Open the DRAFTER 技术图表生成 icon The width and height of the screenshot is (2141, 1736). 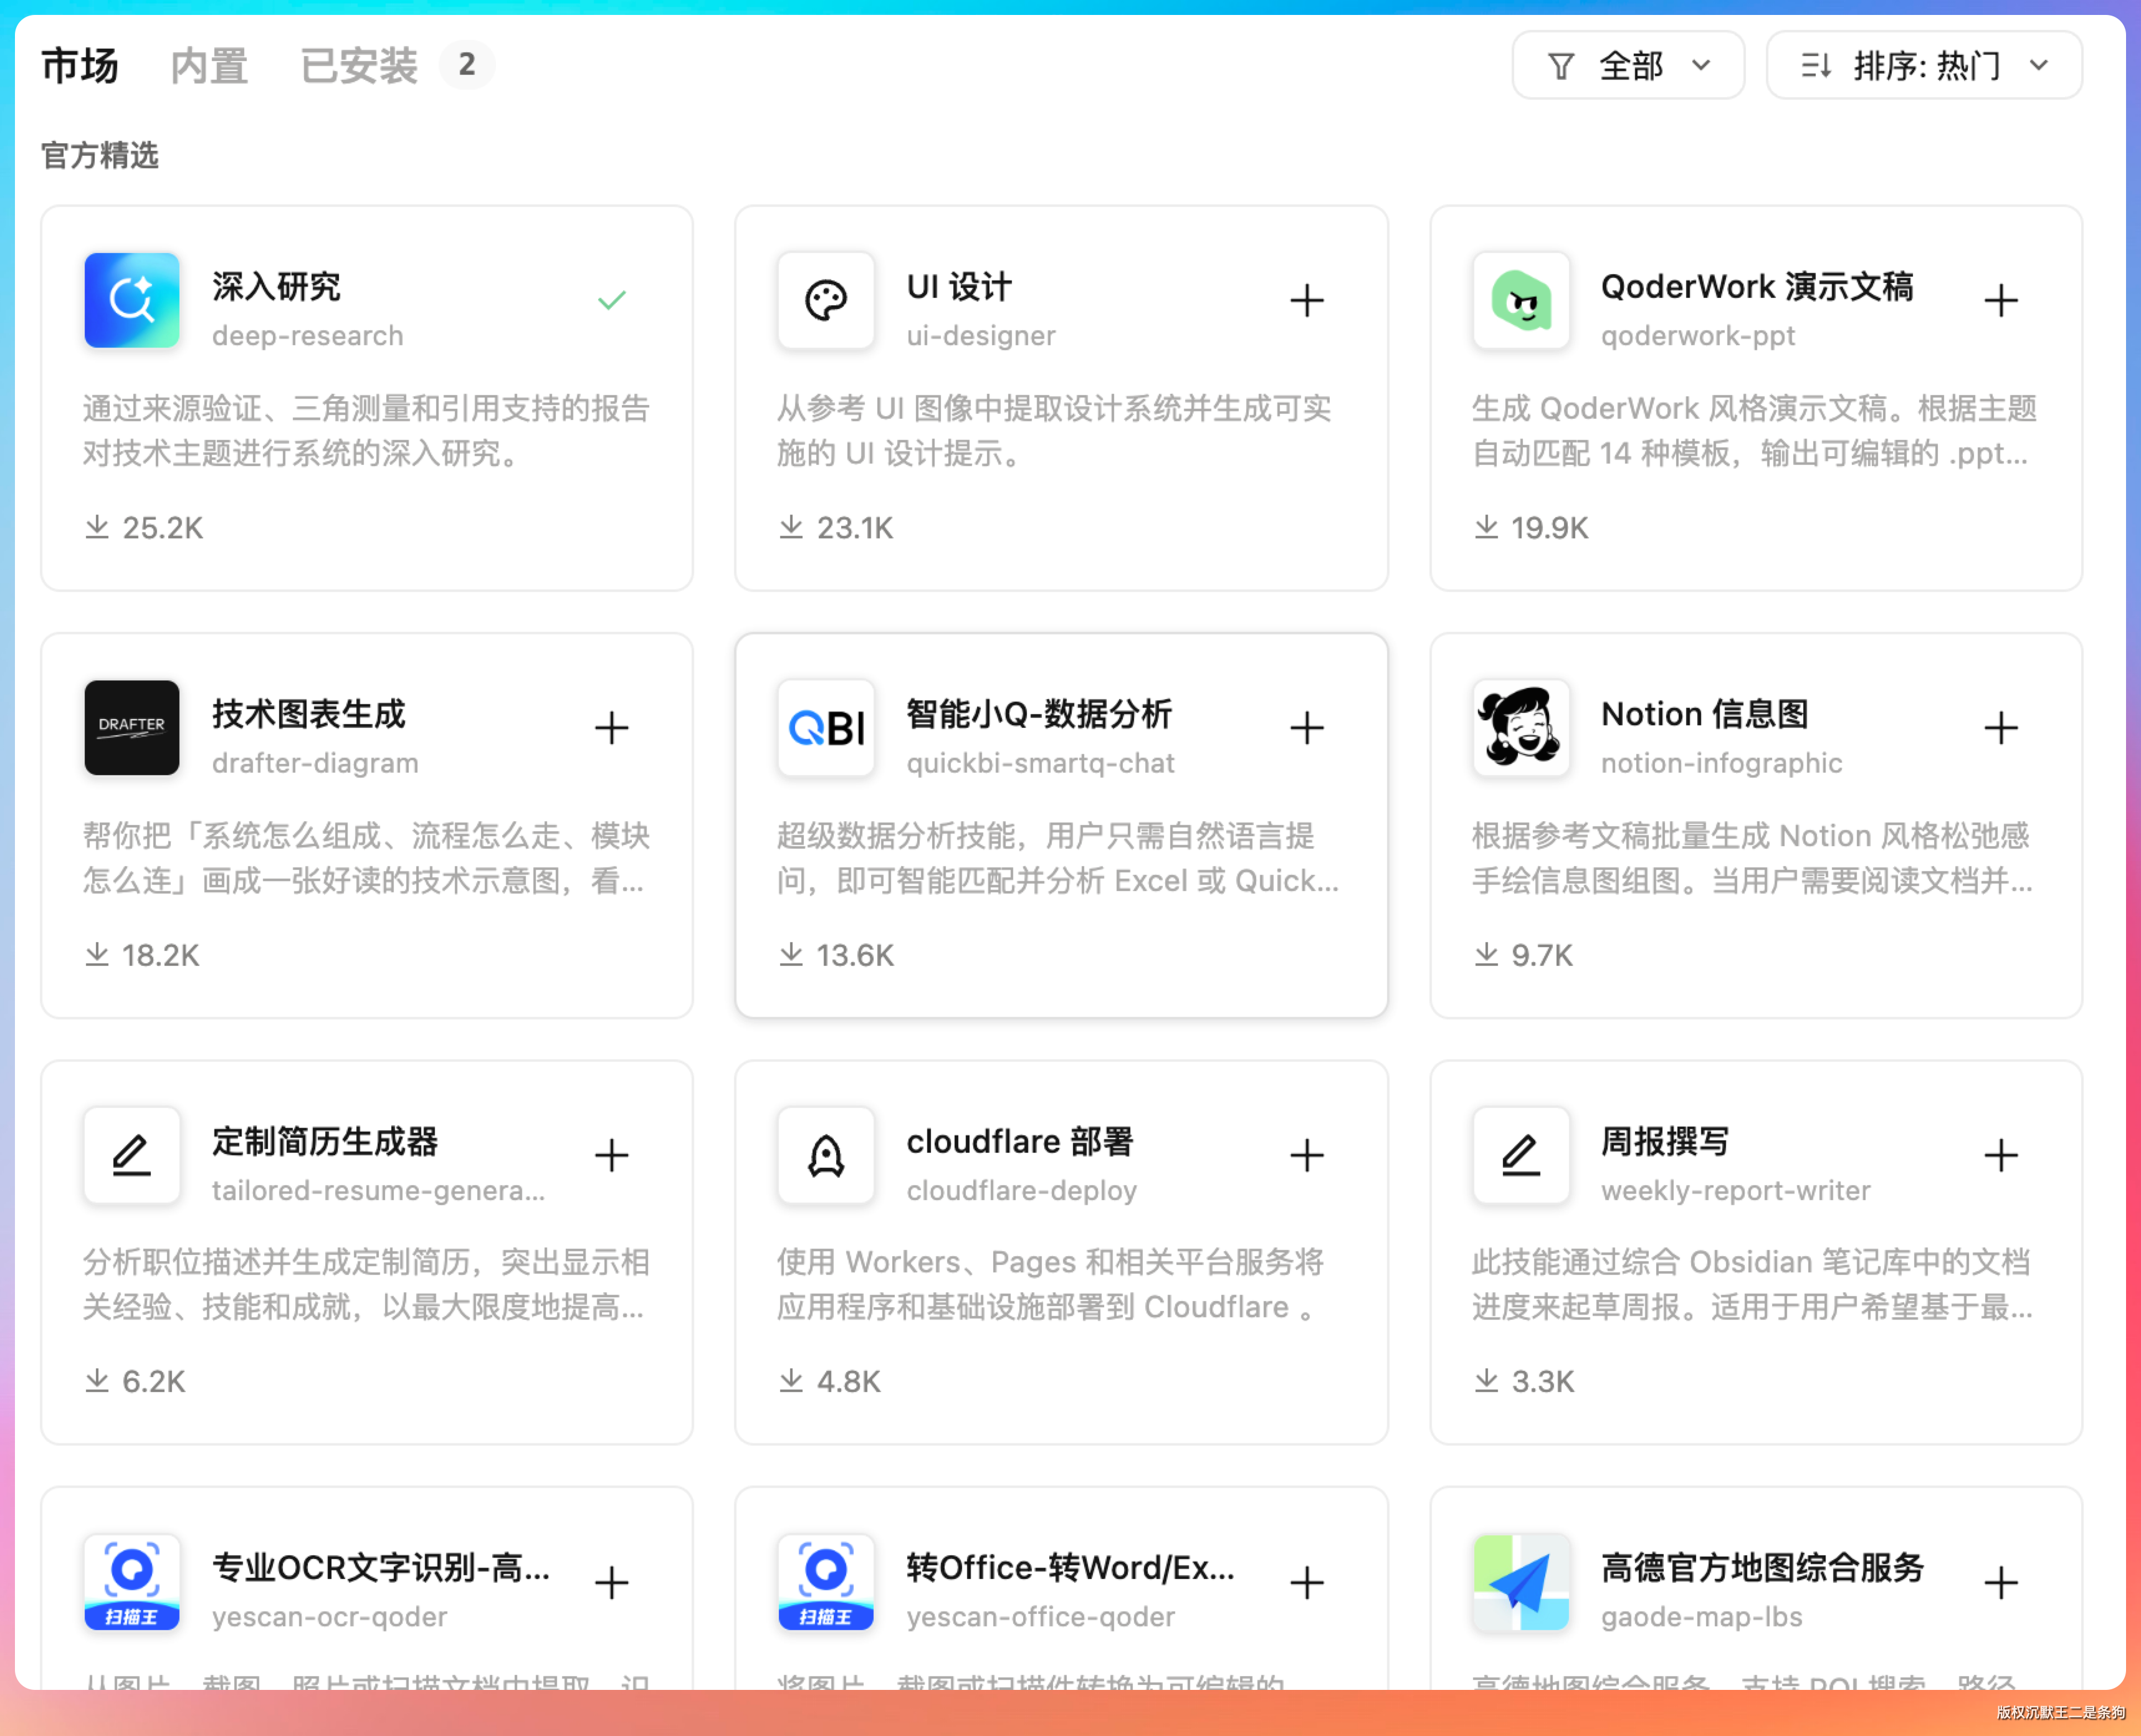pyautogui.click(x=132, y=728)
